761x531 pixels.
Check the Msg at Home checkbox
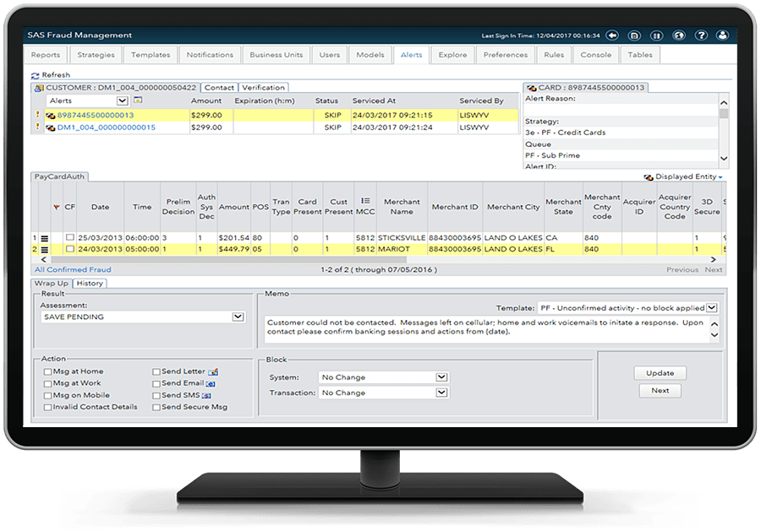[x=47, y=371]
